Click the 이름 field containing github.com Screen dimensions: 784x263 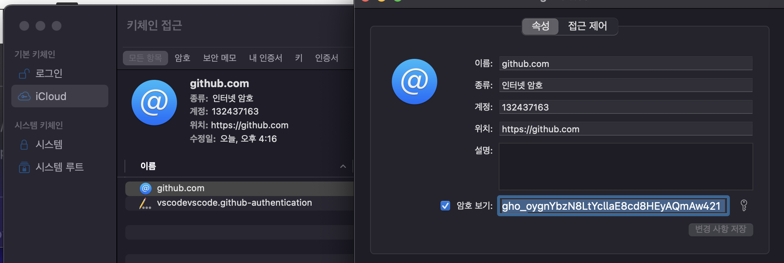(x=626, y=64)
